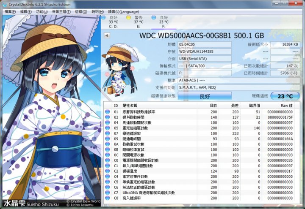305x209 pixels.
Task: Open the 說明(H) menu
Action: pyautogui.click(x=97, y=12)
